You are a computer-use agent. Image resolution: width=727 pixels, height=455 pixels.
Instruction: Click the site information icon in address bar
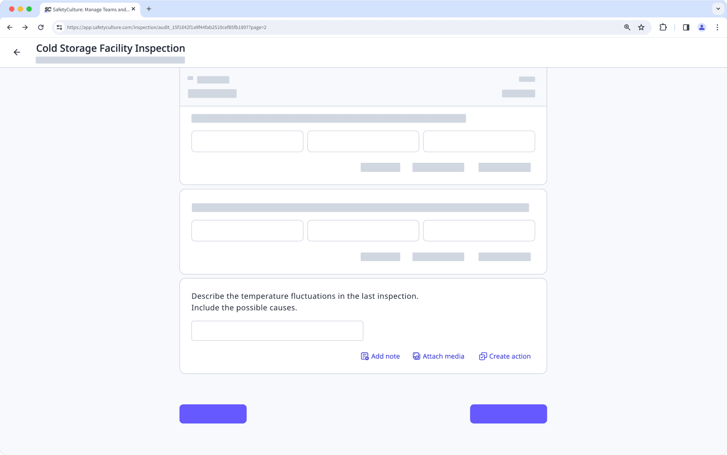point(59,27)
